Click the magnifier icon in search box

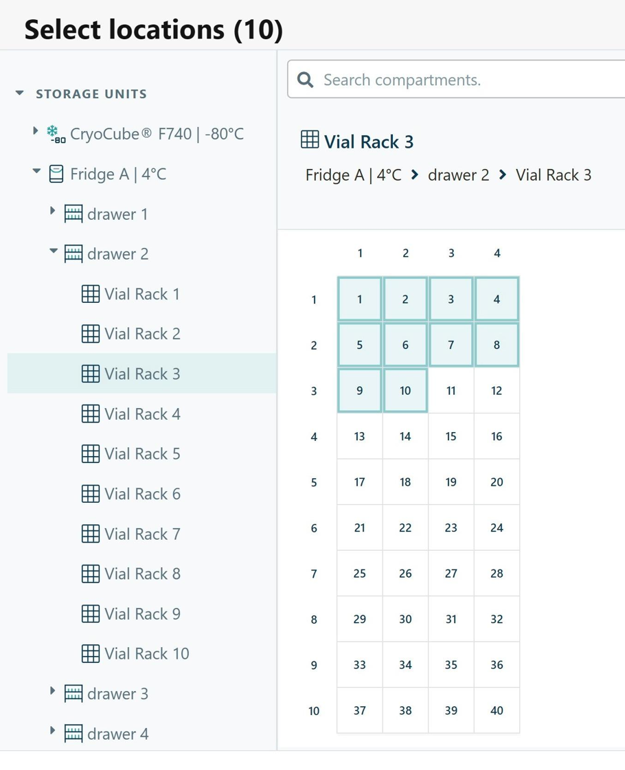[306, 80]
